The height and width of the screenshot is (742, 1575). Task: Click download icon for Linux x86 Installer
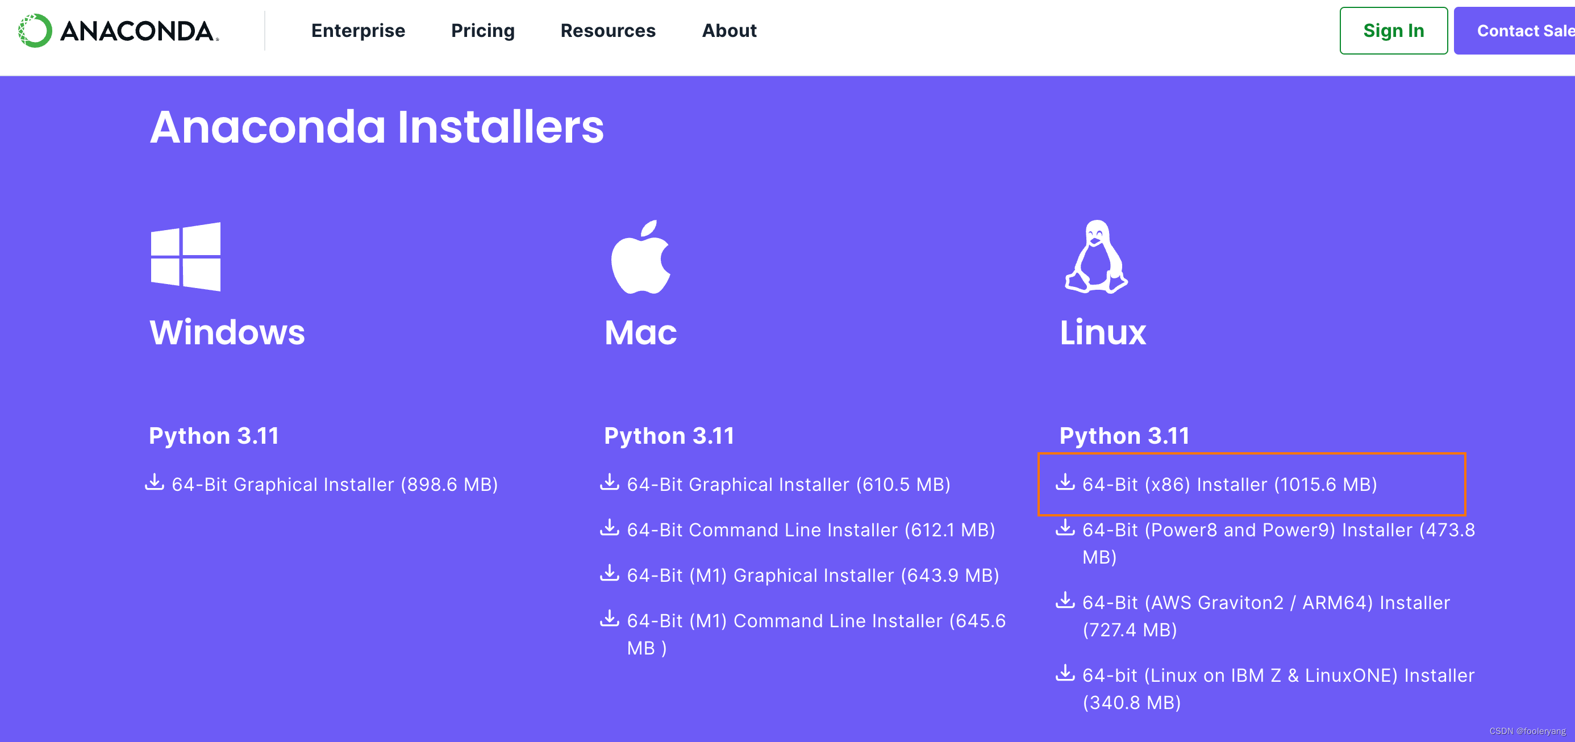[1064, 482]
